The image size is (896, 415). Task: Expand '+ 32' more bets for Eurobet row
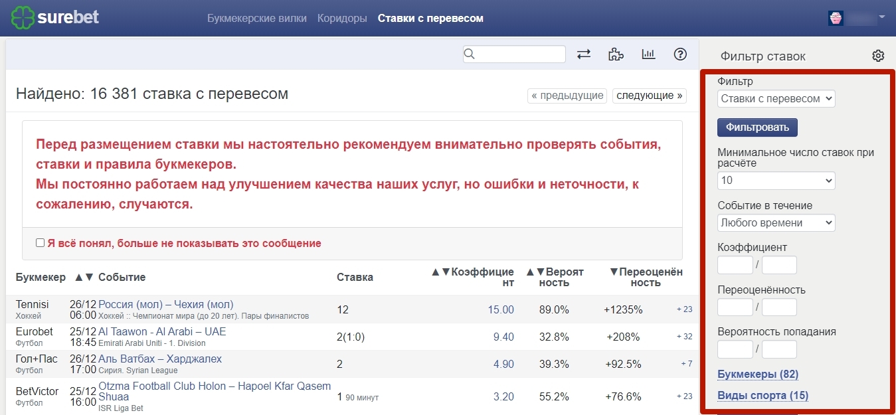pos(684,337)
